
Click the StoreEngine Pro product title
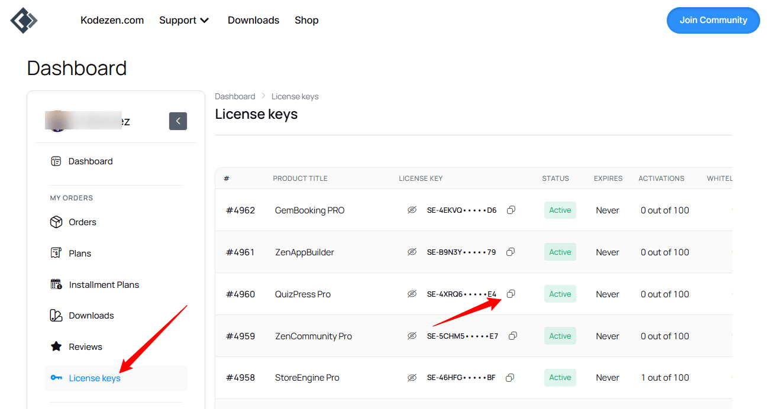click(307, 377)
